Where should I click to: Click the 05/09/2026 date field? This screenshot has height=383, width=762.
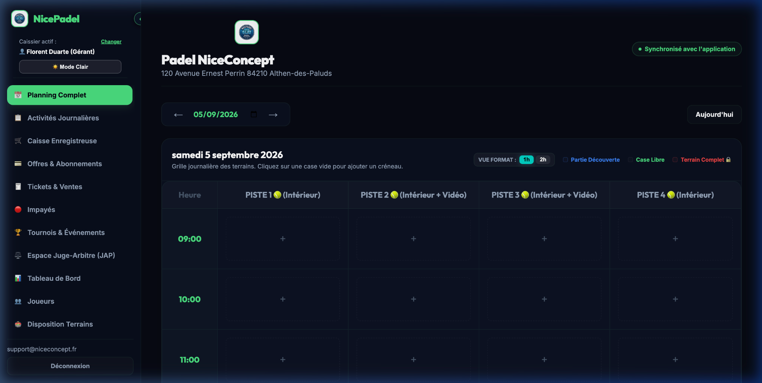click(x=216, y=115)
